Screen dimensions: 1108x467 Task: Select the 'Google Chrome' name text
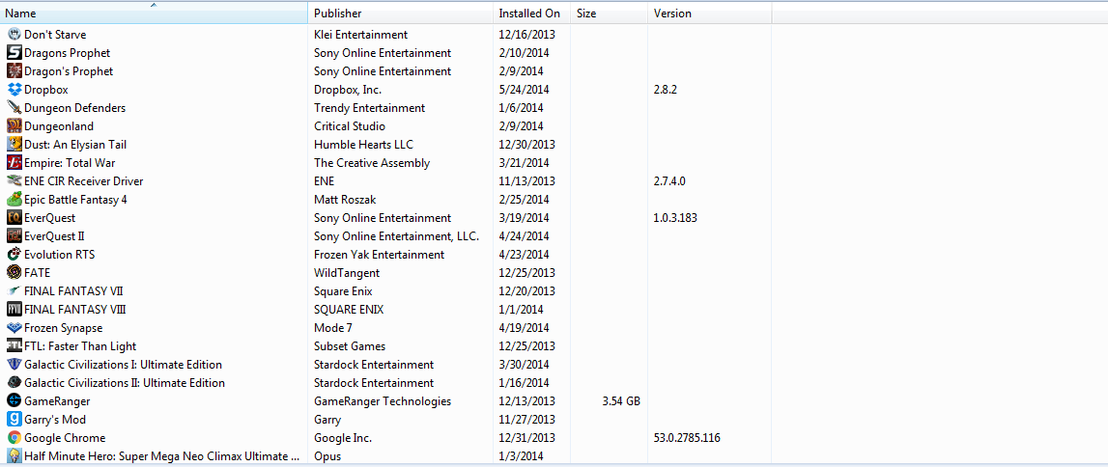pos(65,438)
